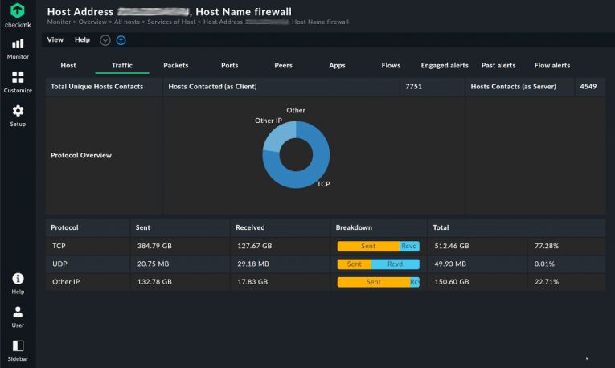The height and width of the screenshot is (368, 615).
Task: Switch to the Packets tab
Action: (x=176, y=65)
